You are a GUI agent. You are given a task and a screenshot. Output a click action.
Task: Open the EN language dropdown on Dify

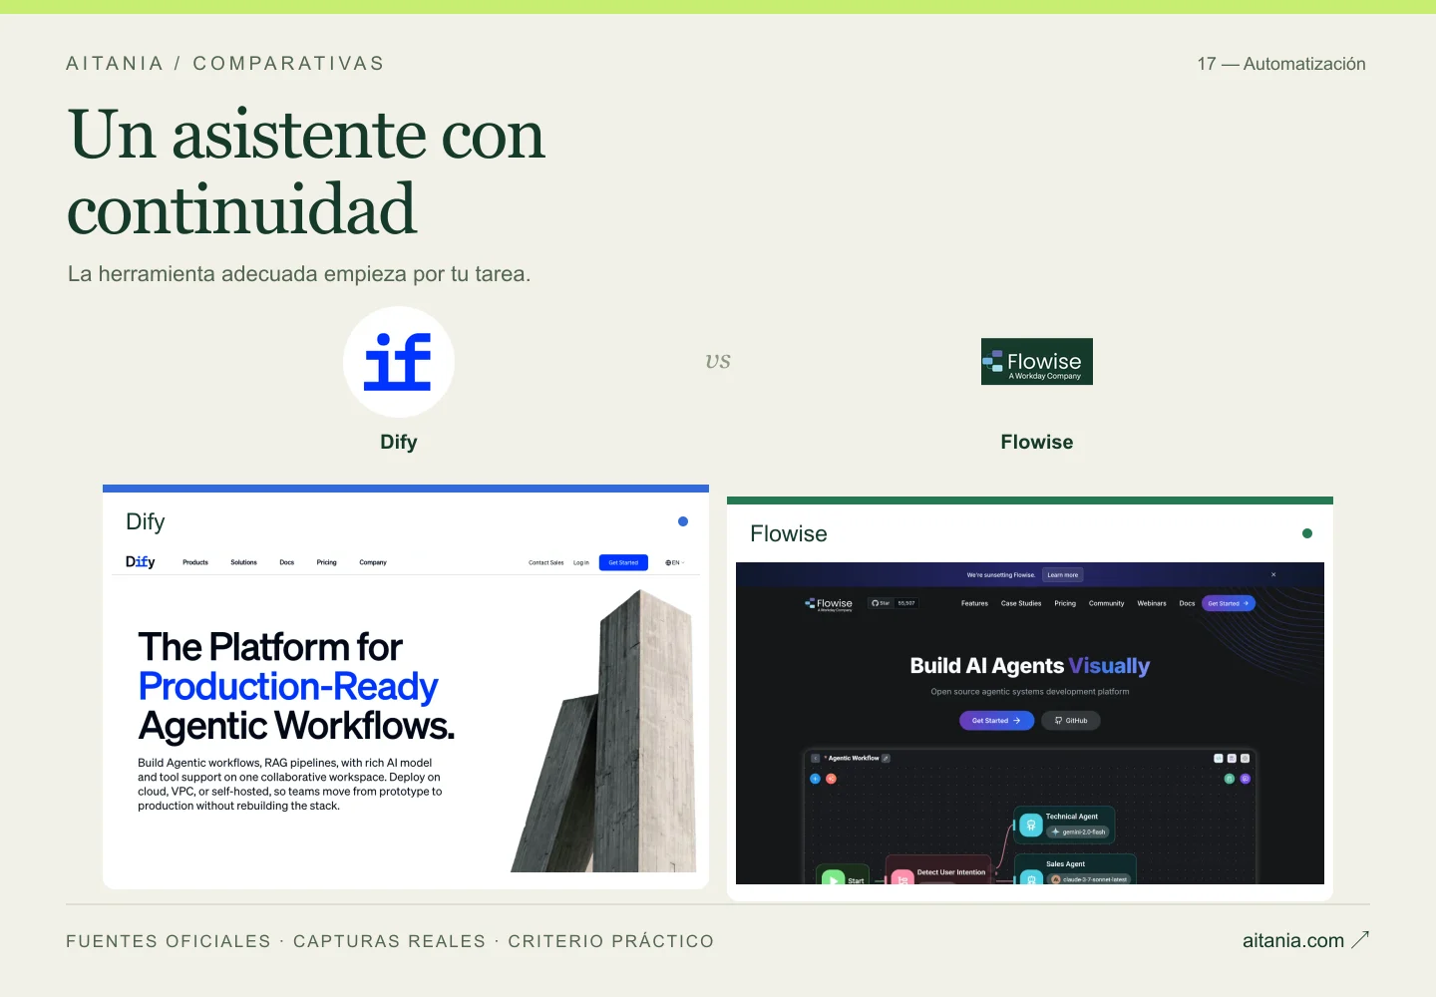click(x=675, y=562)
